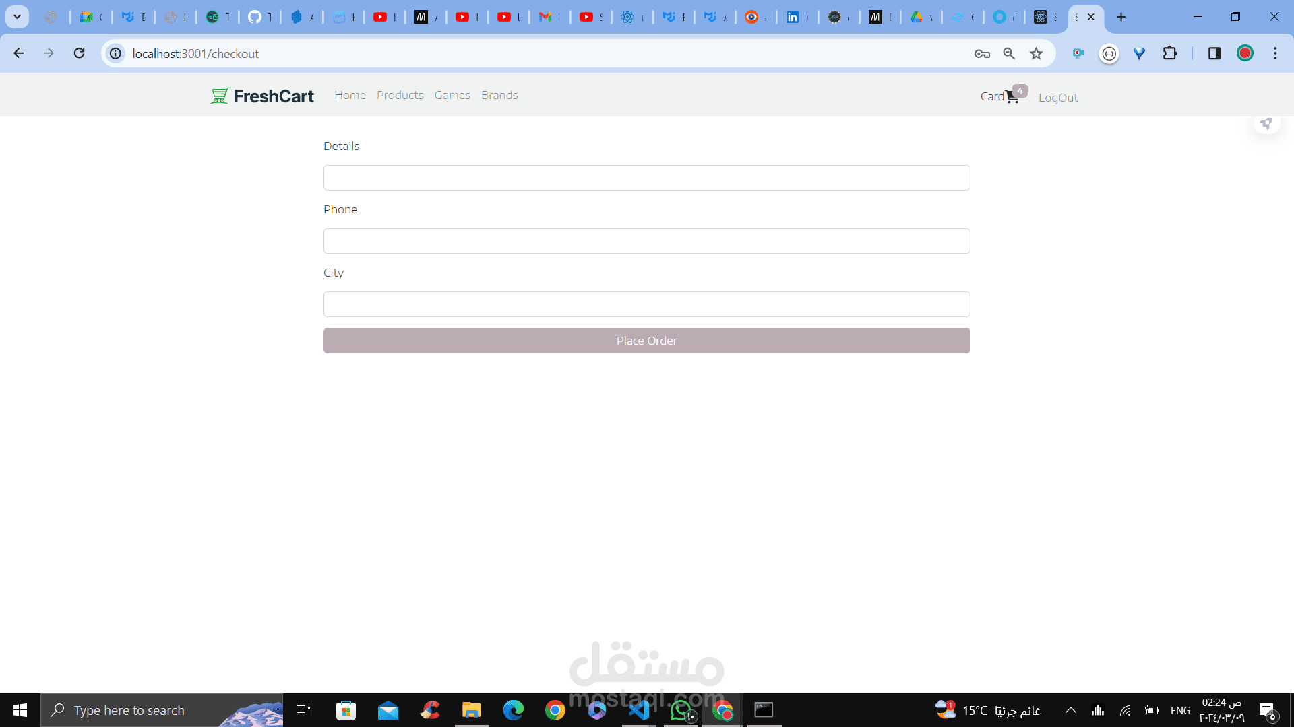Click the password key icon in address bar

[982, 54]
